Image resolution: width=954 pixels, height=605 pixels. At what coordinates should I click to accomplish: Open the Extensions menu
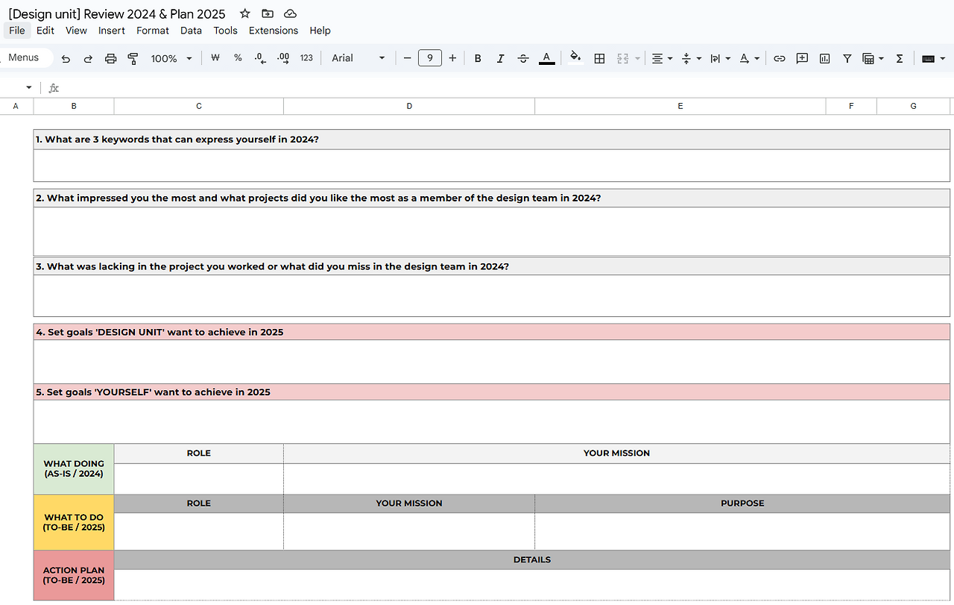pos(274,31)
